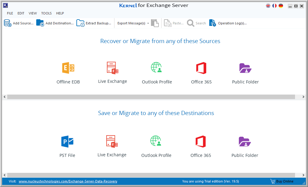The height and width of the screenshot is (187, 308).
Task: Click the Trial edition version status text
Action: (x=210, y=181)
